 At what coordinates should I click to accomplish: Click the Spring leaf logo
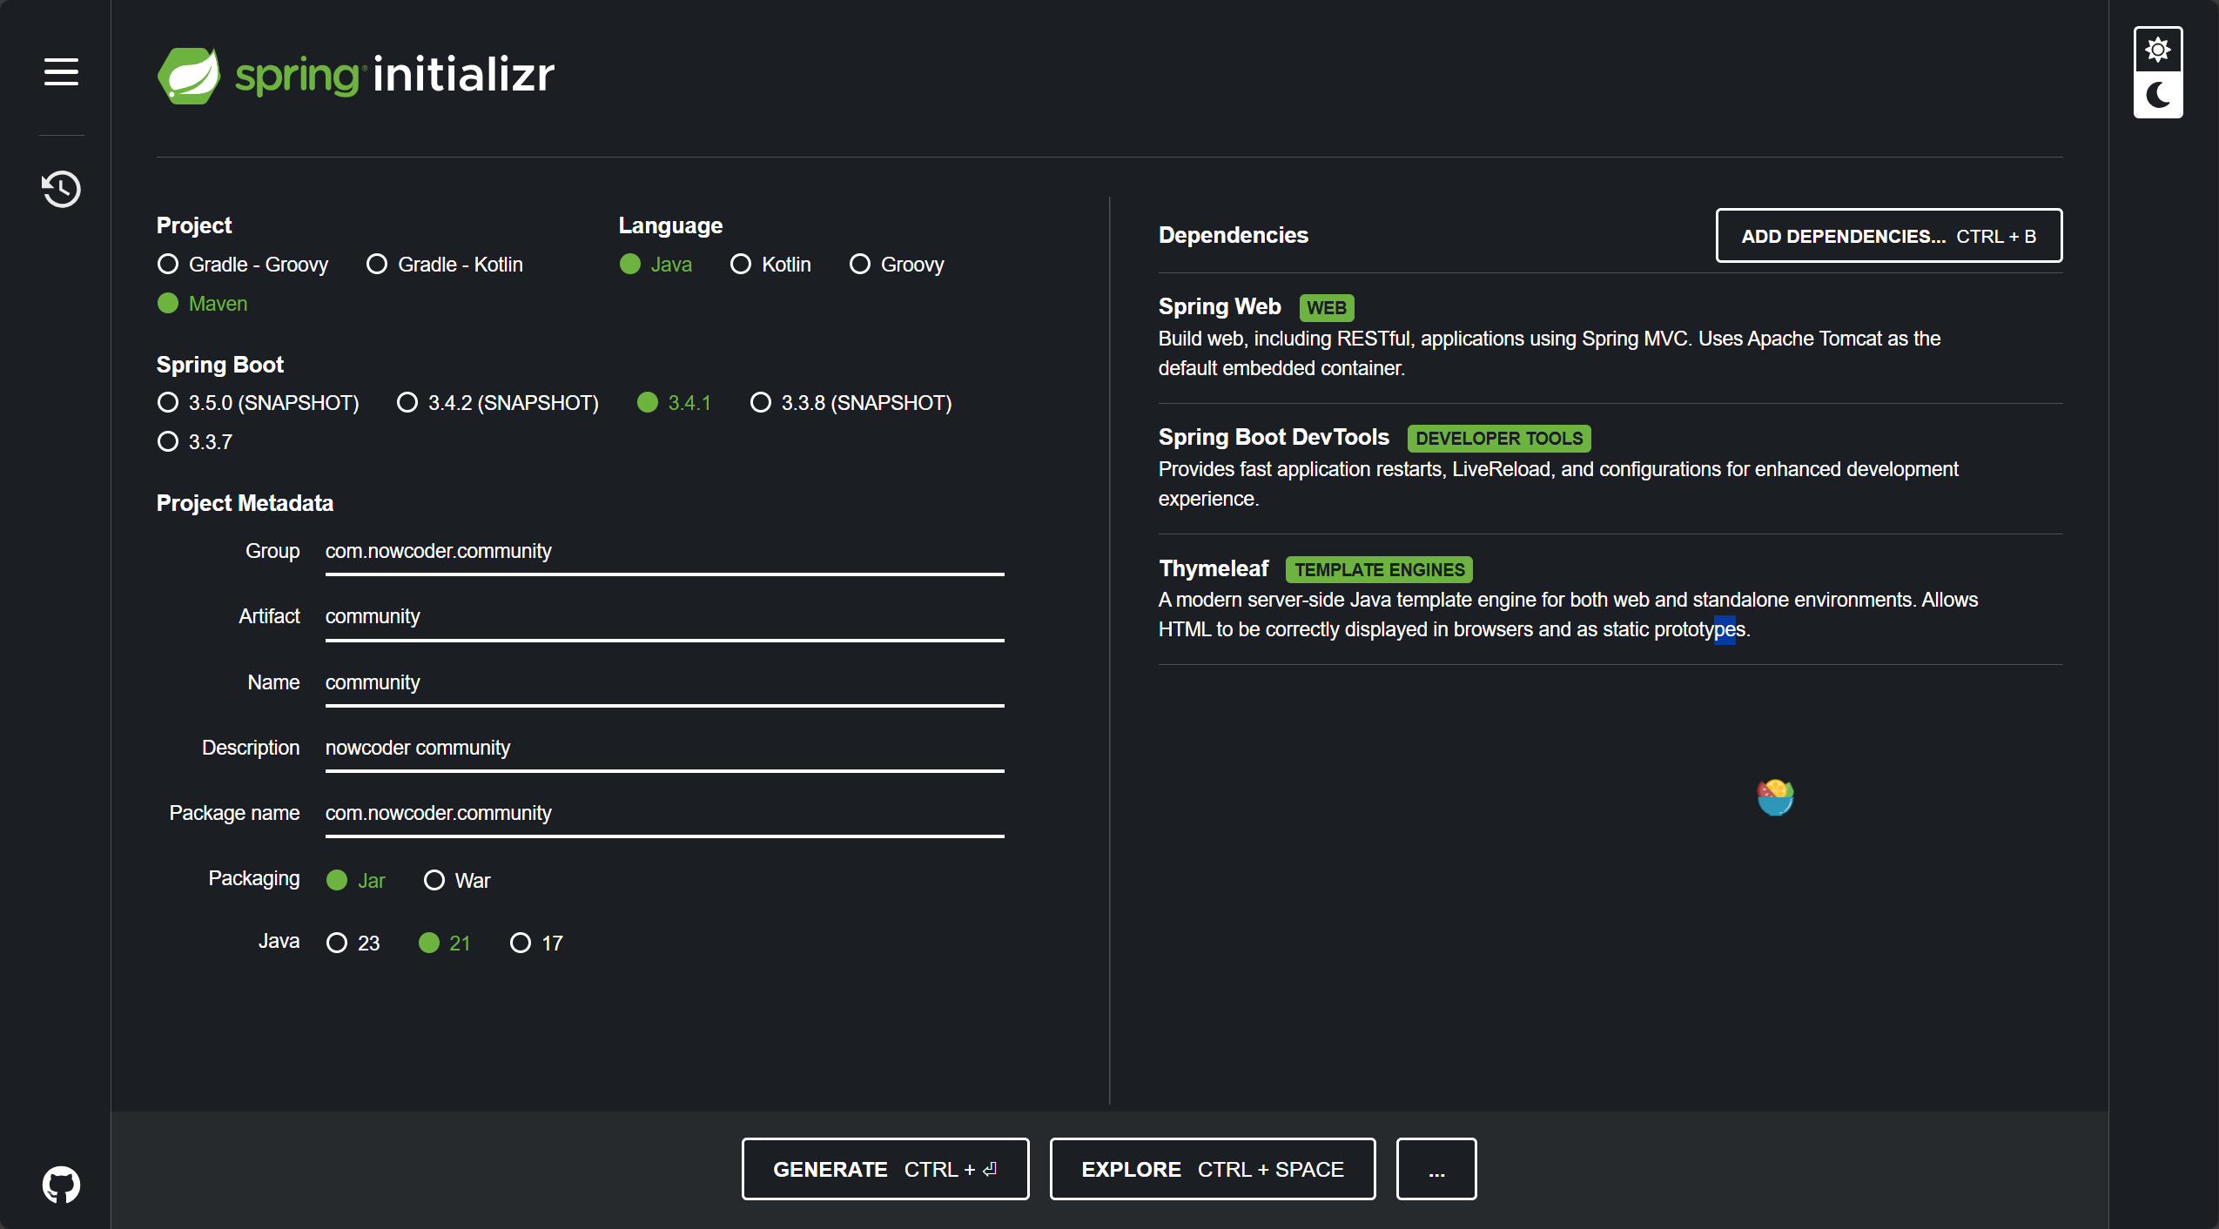point(189,75)
